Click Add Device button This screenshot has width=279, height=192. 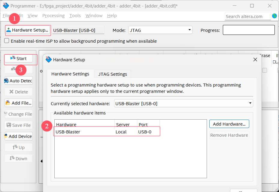click(x=19, y=136)
